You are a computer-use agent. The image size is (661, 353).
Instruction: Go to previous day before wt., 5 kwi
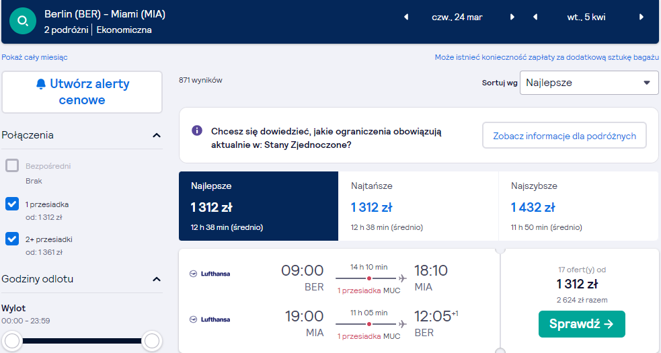coord(535,17)
